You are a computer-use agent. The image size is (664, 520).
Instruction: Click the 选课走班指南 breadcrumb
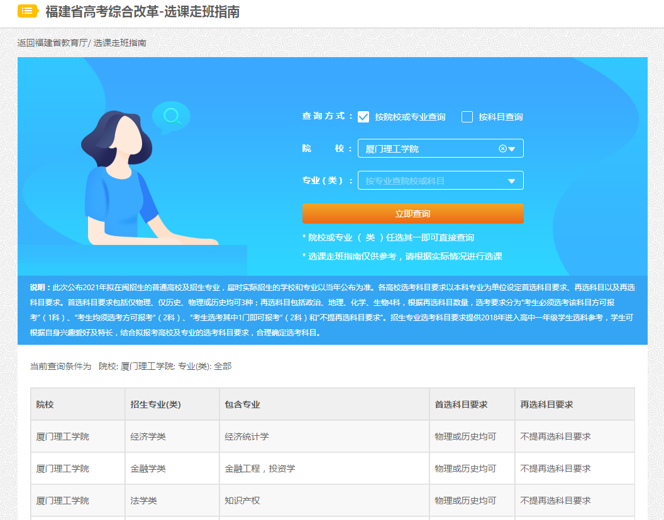(x=120, y=43)
